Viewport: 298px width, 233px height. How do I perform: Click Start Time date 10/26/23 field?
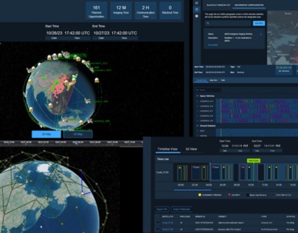[x=54, y=33]
